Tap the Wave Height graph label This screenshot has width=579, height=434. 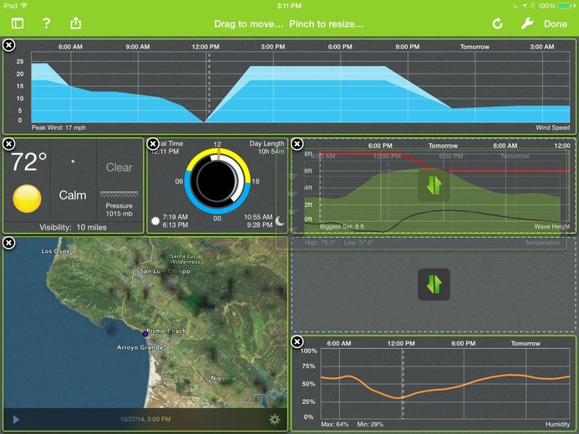tap(552, 226)
